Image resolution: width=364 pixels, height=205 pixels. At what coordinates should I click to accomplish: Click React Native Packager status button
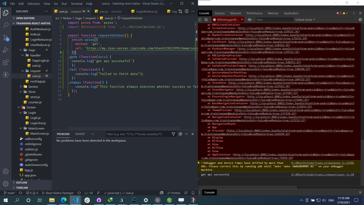58,193
